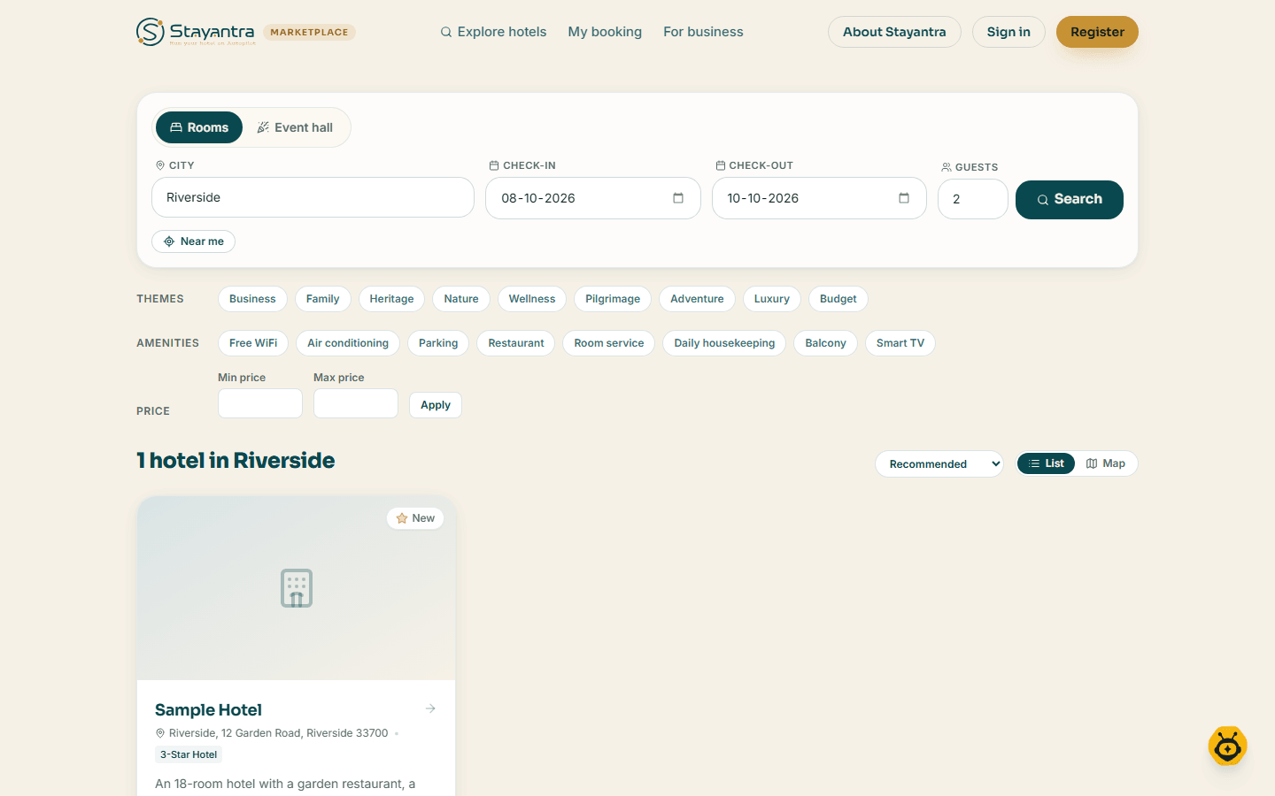
Task: Enable Free WiFi amenity filter
Action: coord(253,343)
